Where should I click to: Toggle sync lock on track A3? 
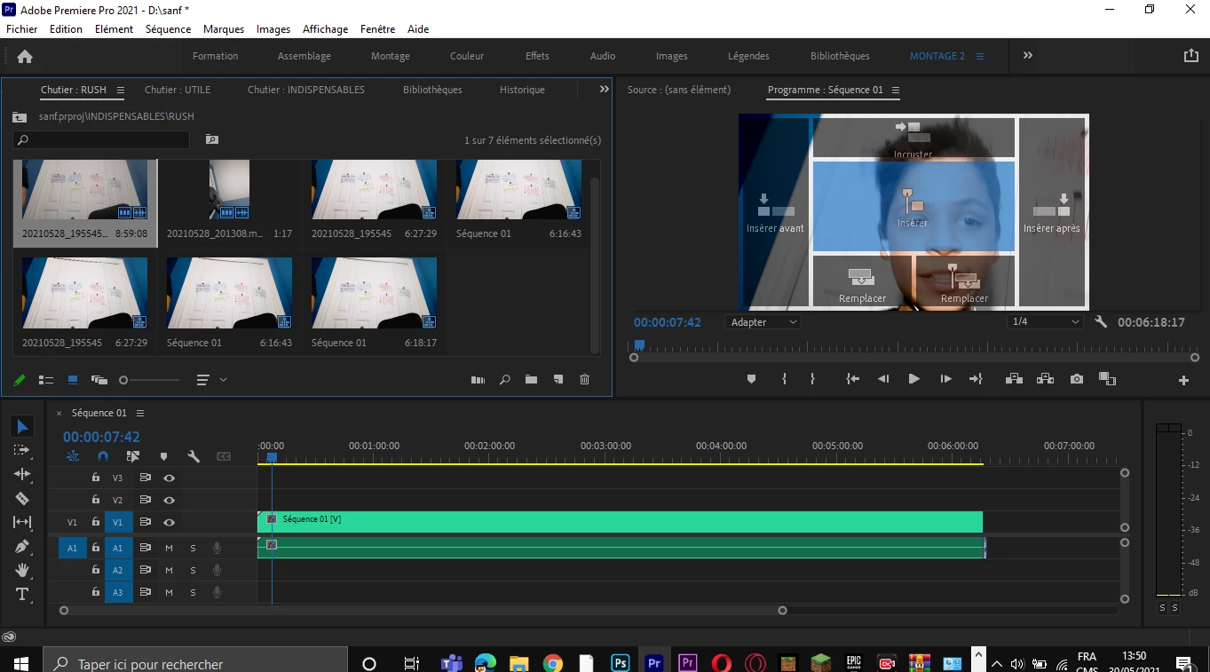pos(145,592)
